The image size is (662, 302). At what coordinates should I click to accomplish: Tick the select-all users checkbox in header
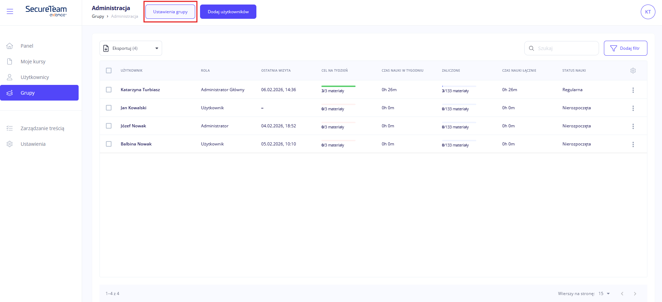[x=109, y=71]
